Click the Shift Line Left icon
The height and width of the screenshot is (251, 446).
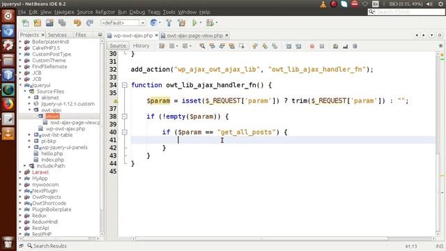point(289,46)
